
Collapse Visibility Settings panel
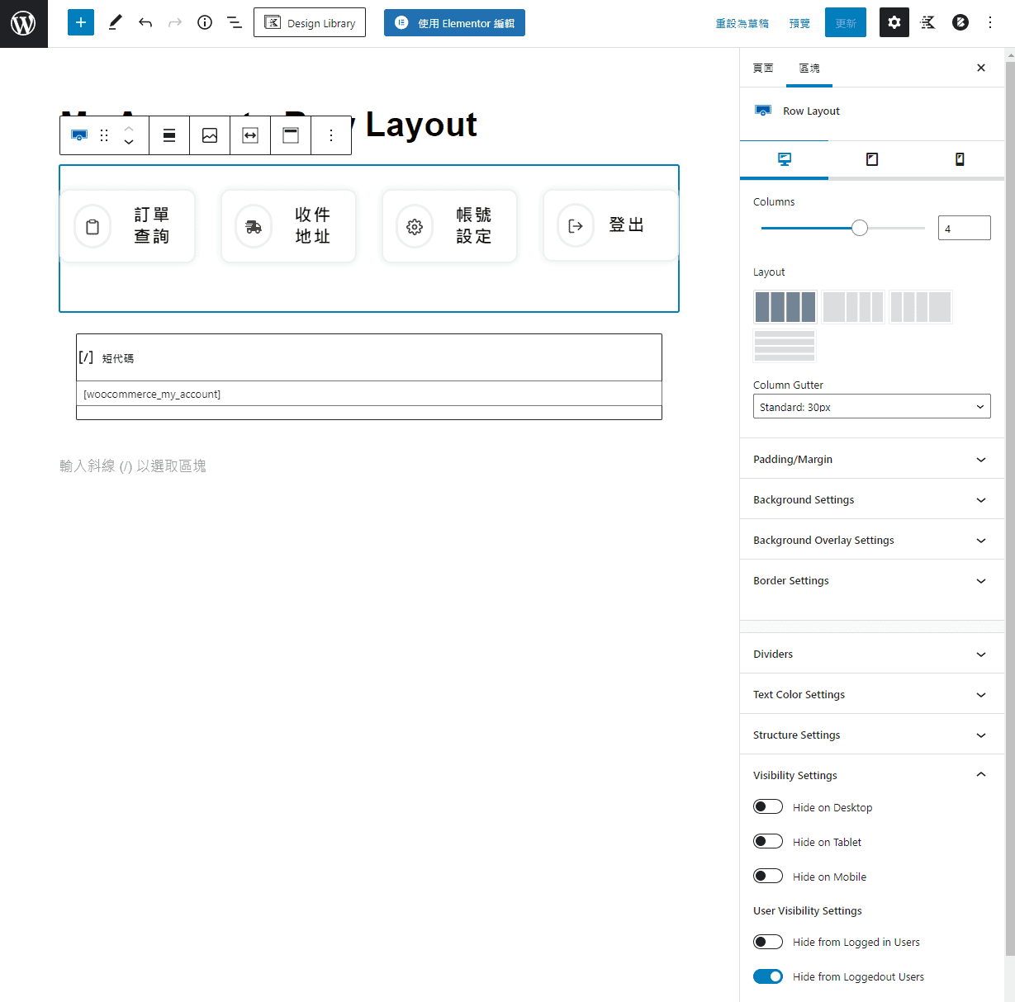(x=872, y=775)
